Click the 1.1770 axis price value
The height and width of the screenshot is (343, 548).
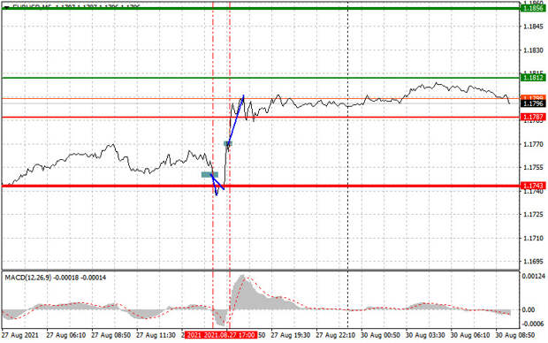[533, 144]
